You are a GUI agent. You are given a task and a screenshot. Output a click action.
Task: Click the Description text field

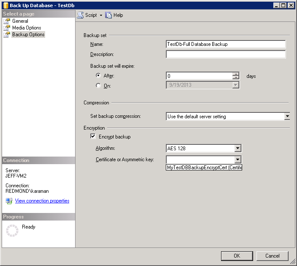(226, 54)
